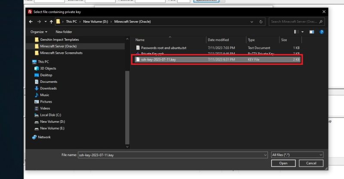Expand the All files type filter
This screenshot has height=179, width=344.
(x=297, y=155)
